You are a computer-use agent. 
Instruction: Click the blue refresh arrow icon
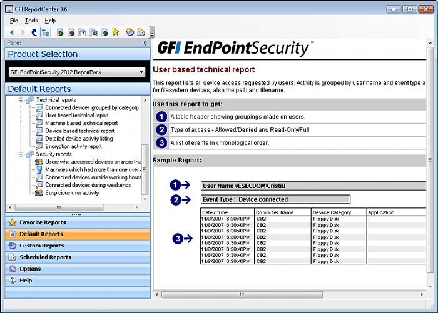tap(34, 32)
